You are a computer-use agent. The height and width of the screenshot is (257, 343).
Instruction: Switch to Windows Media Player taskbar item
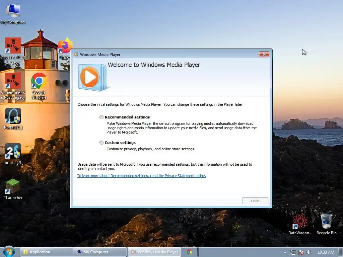(154, 252)
